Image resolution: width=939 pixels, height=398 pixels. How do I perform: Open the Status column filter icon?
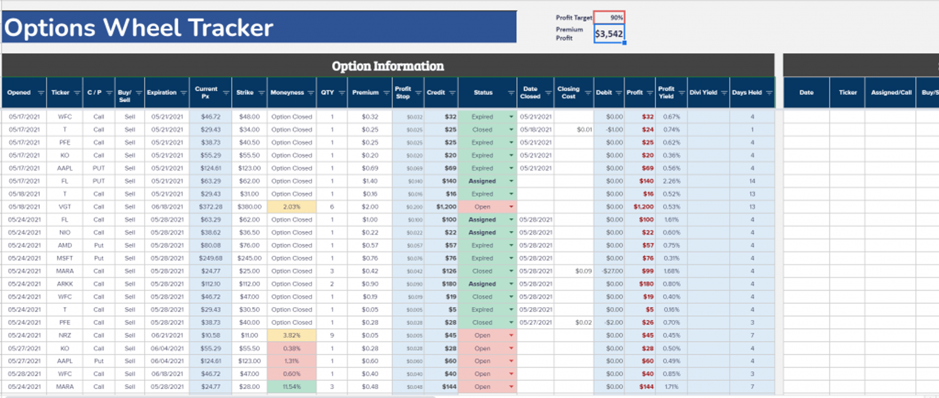pyautogui.click(x=511, y=93)
